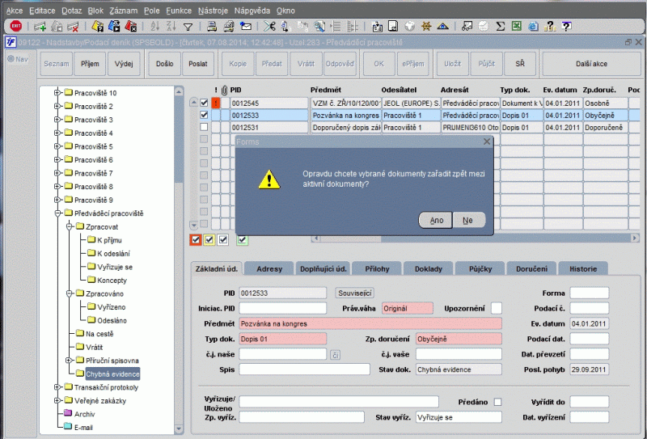Click the scissors cut icon
Image resolution: width=647 pixels, height=439 pixels.
pos(269,27)
